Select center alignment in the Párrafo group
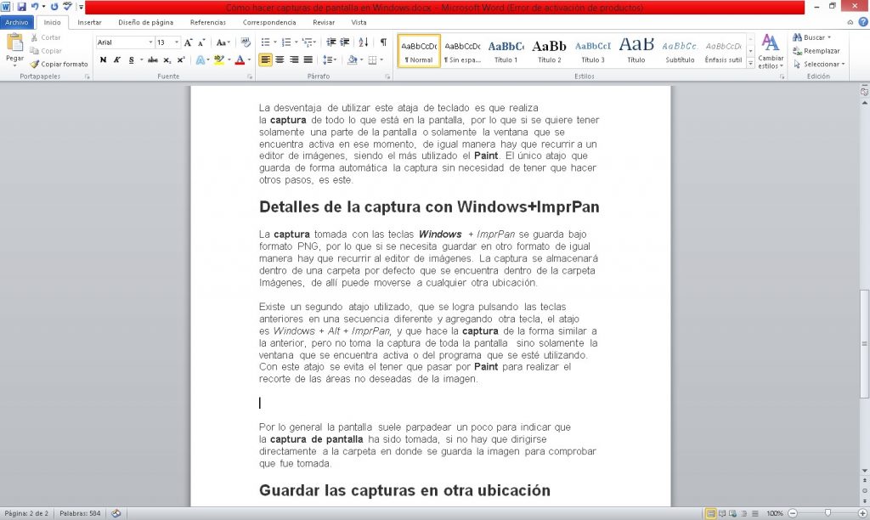The height and width of the screenshot is (520, 870). click(x=280, y=59)
